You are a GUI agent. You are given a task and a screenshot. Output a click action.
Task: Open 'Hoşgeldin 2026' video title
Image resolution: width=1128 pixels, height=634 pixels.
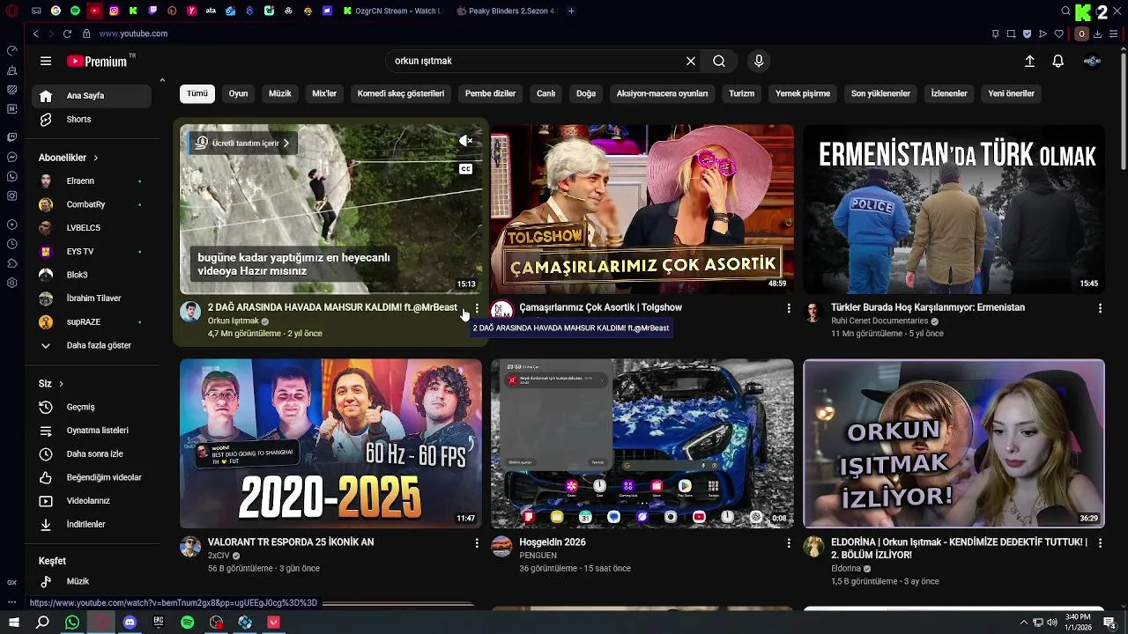pos(553,542)
